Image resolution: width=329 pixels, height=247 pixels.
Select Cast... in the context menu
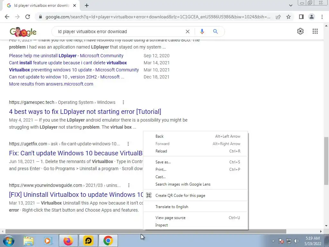pyautogui.click(x=196, y=177)
